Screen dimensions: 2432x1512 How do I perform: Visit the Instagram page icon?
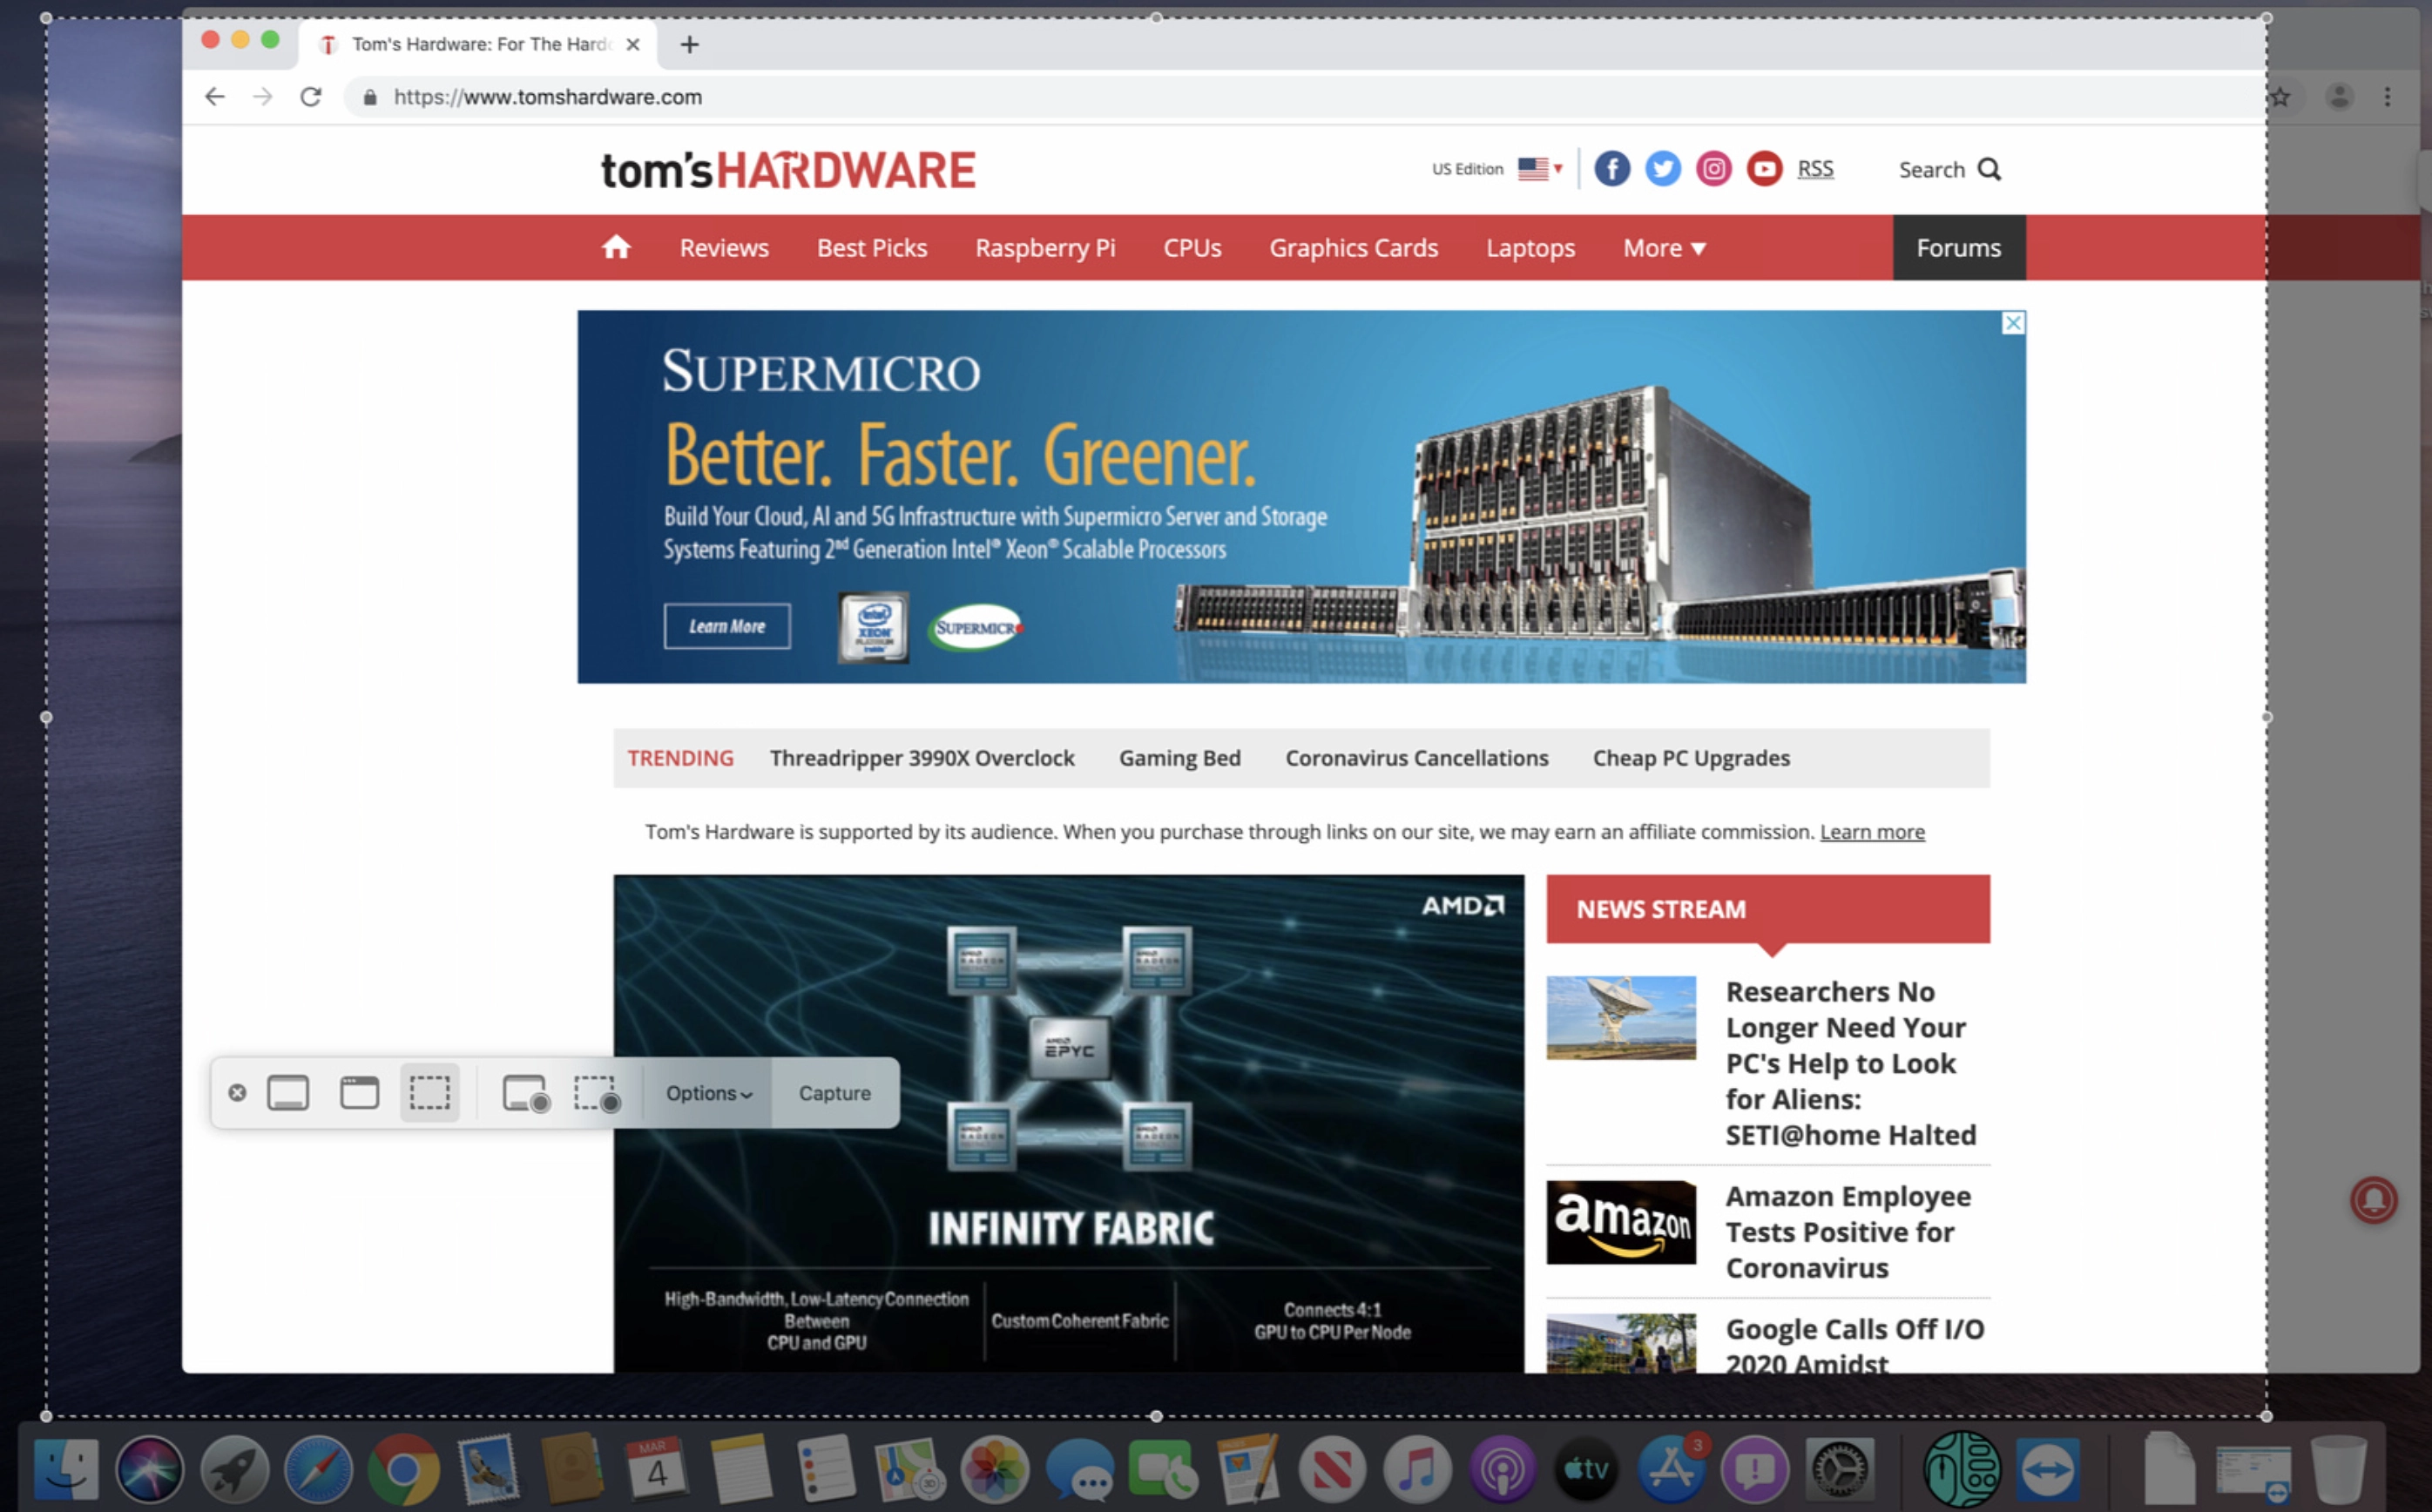(x=1713, y=168)
